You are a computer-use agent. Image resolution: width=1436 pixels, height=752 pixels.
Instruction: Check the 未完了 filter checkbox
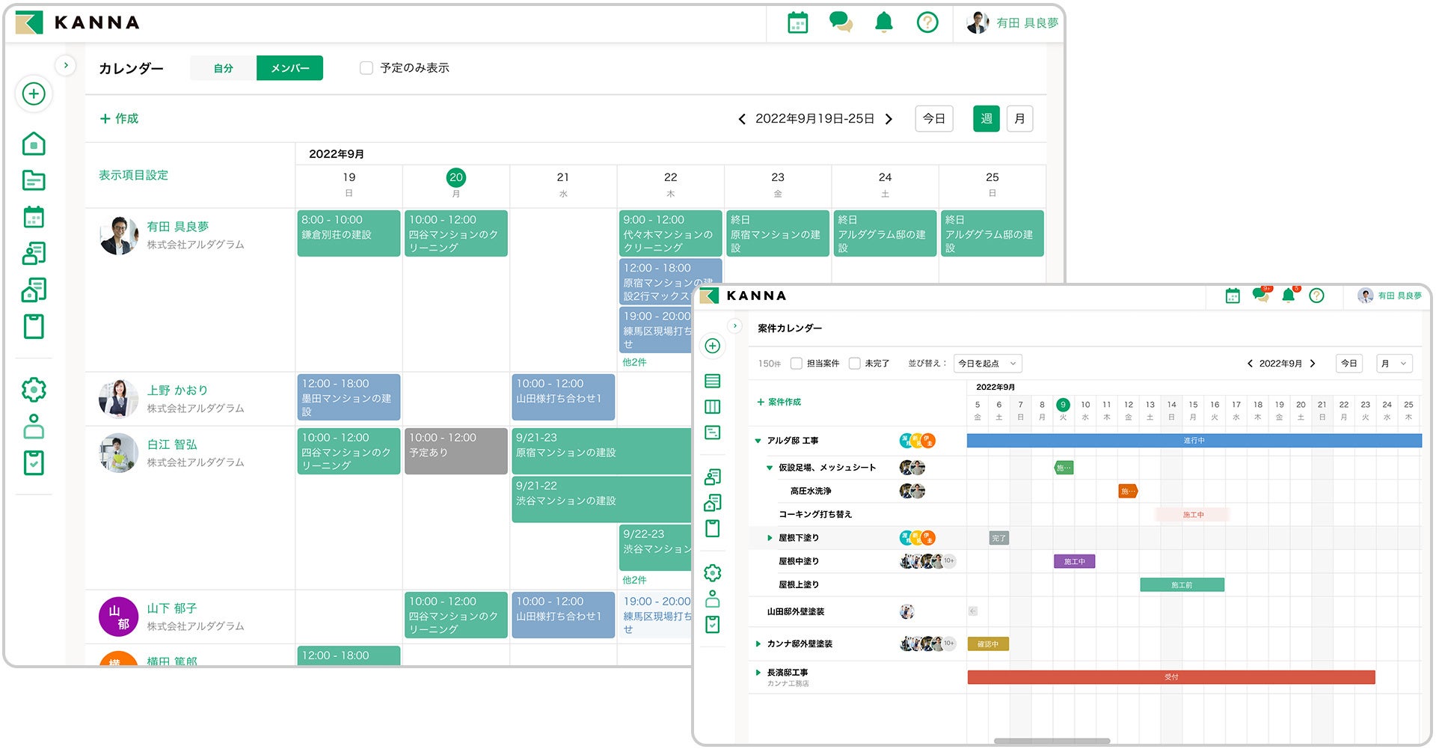coord(854,364)
